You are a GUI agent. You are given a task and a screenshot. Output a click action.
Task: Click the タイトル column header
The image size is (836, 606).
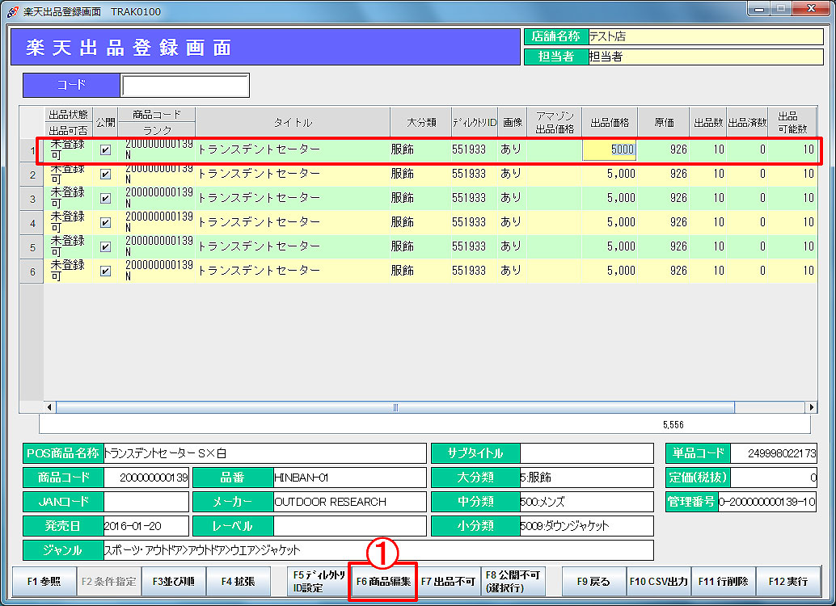[x=292, y=122]
